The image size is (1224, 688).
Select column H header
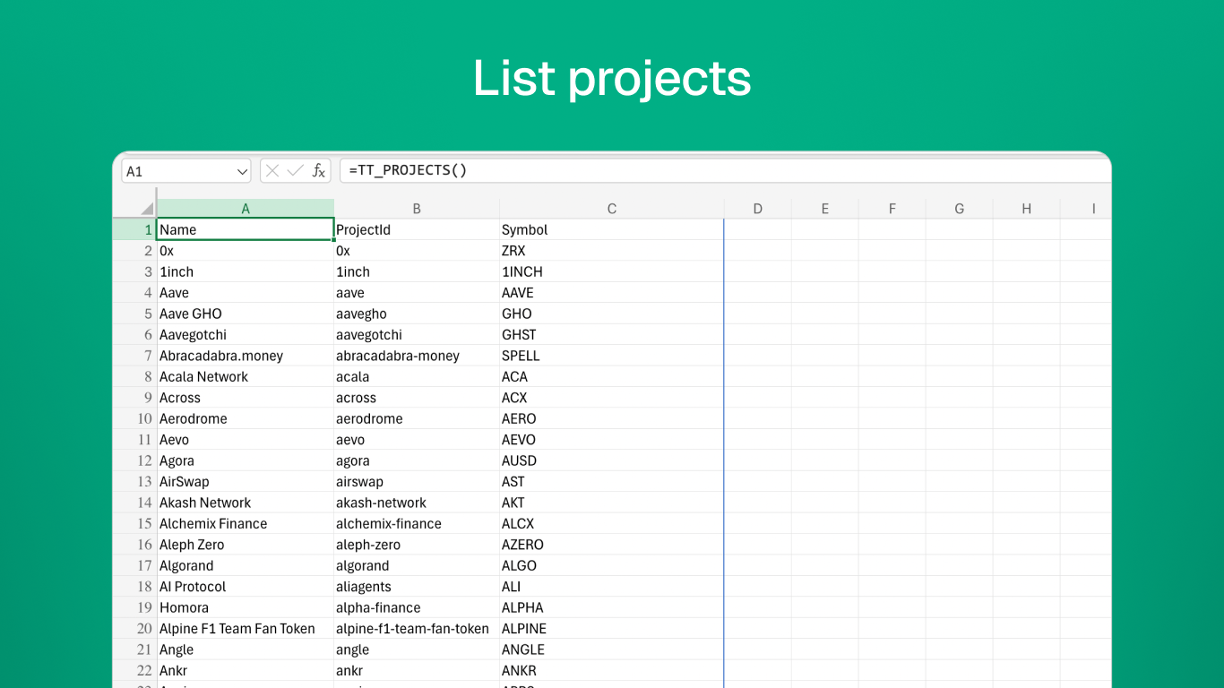(1027, 209)
